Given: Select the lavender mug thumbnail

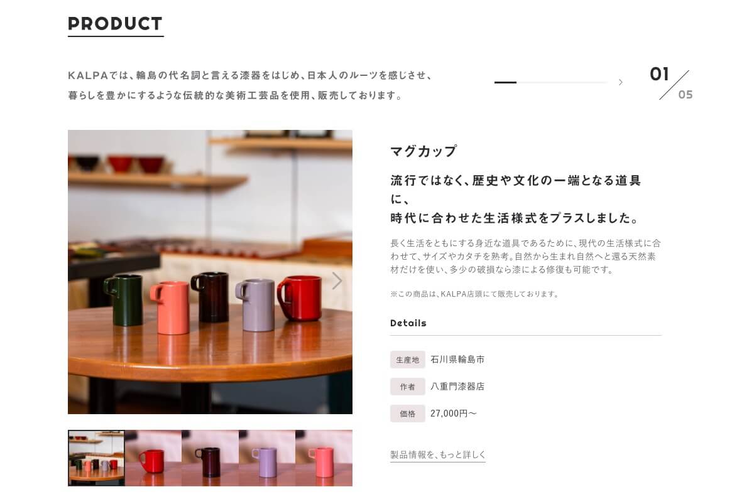Looking at the screenshot, I should [x=267, y=458].
